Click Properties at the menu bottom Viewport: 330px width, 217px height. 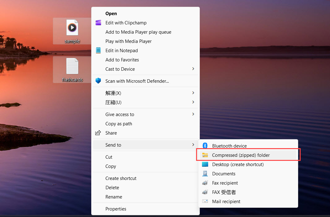[x=116, y=209]
